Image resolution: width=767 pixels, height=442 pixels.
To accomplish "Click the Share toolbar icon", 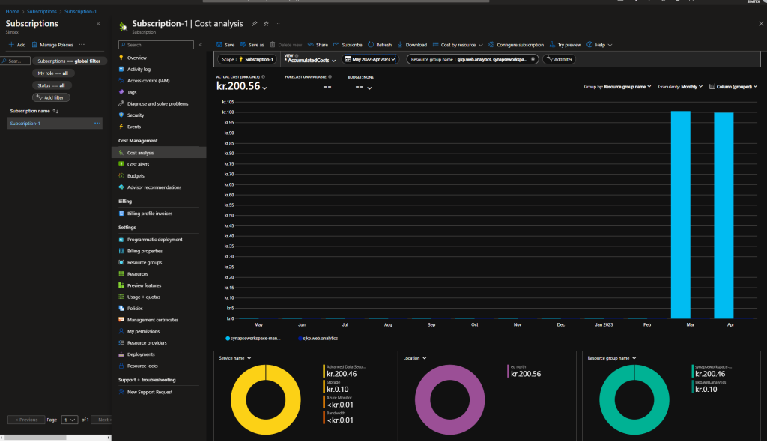I will pos(310,45).
